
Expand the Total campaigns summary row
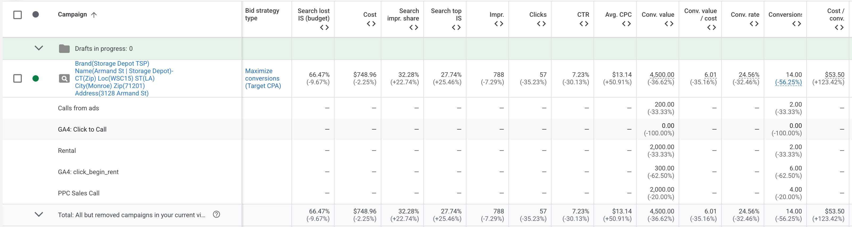point(39,215)
